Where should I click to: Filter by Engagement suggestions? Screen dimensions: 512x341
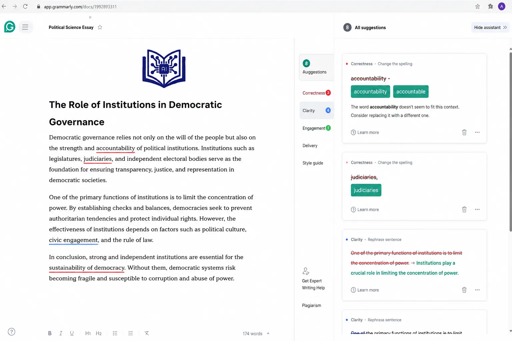316,128
